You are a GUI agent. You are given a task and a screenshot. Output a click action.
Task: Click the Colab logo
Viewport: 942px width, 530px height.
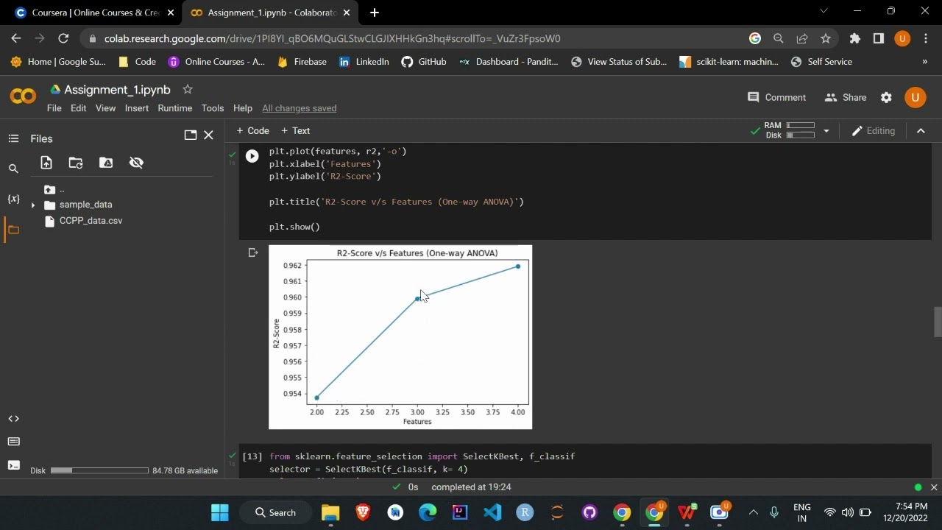click(x=23, y=96)
